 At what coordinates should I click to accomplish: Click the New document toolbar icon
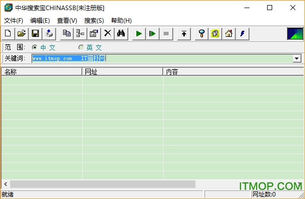(8, 34)
